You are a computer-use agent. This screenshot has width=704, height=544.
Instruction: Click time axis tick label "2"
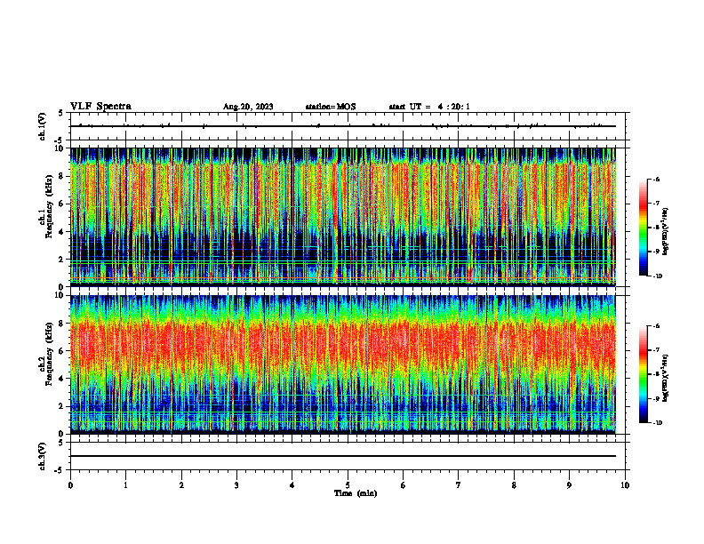[181, 485]
